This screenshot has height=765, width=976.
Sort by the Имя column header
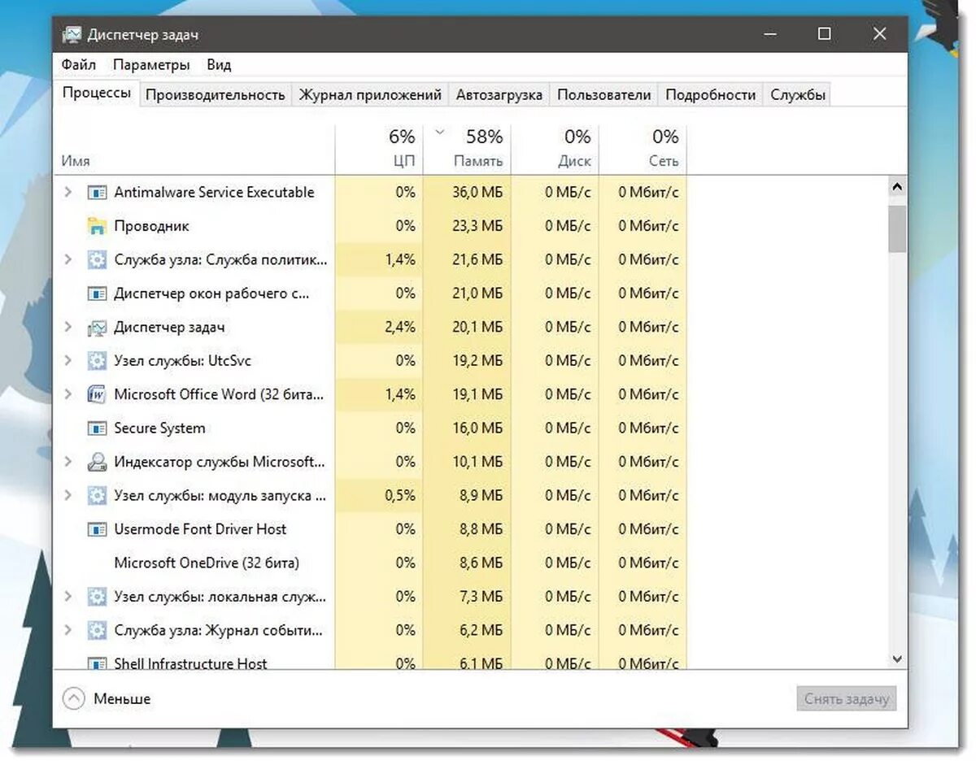(x=195, y=150)
